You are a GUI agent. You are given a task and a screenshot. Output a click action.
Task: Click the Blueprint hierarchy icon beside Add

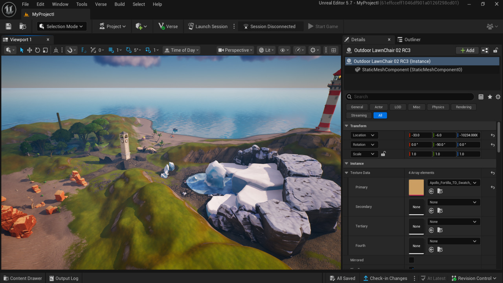(485, 50)
